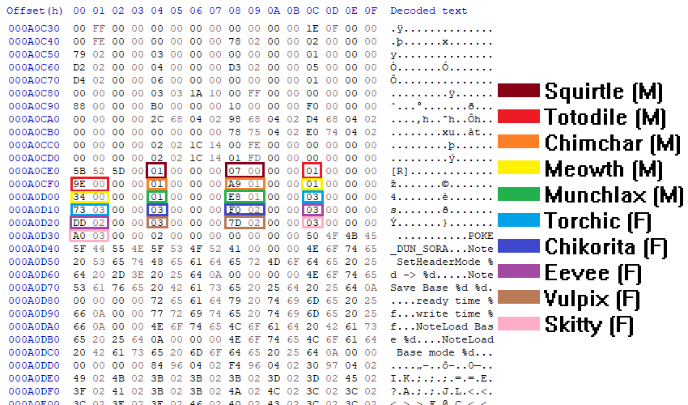Click the Vulpix (F) brown legend swatch
The width and height of the screenshot is (688, 405).
pos(518,297)
